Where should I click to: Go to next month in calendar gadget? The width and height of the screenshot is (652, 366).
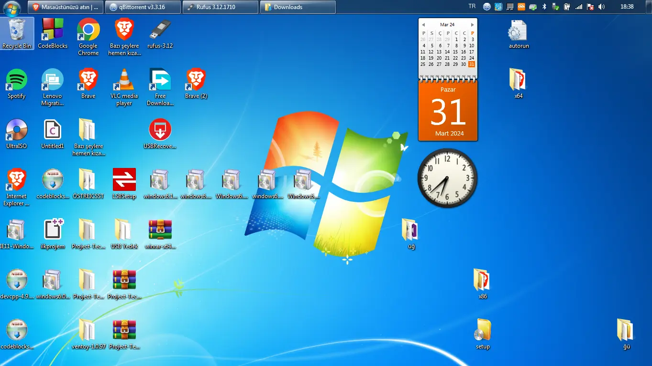[473, 25]
